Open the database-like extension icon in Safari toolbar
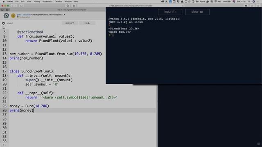Viewport: 262px width, 147px height. coord(74,6)
